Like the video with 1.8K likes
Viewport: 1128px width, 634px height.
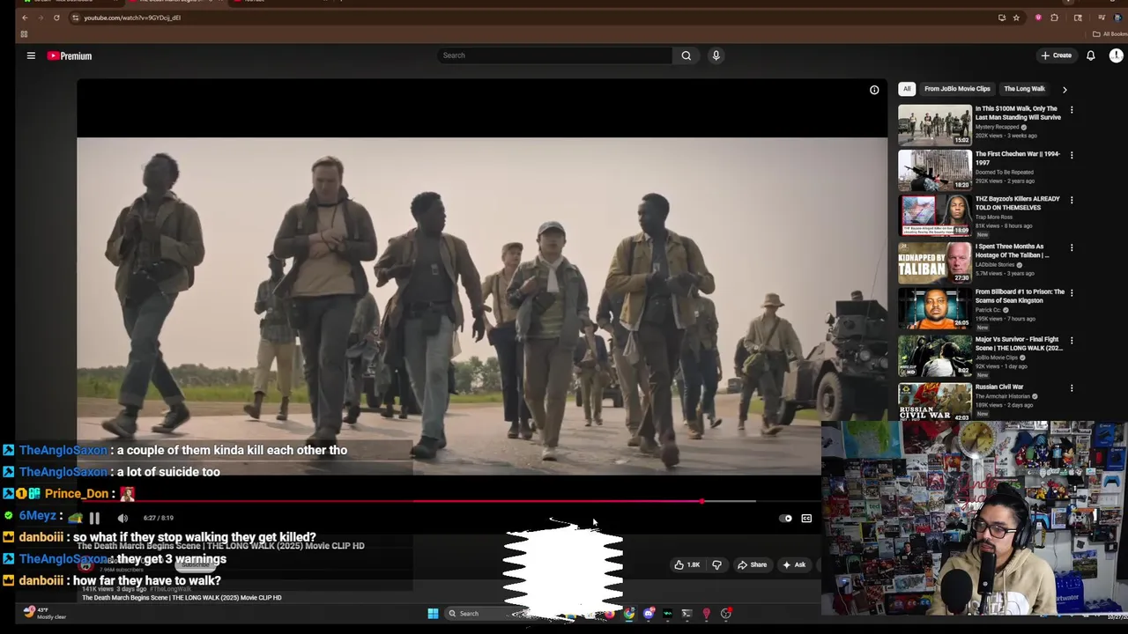687,564
